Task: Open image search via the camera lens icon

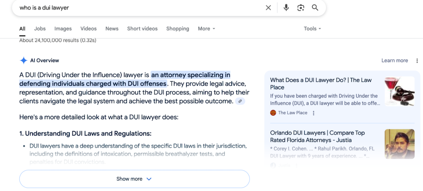Action: click(301, 8)
